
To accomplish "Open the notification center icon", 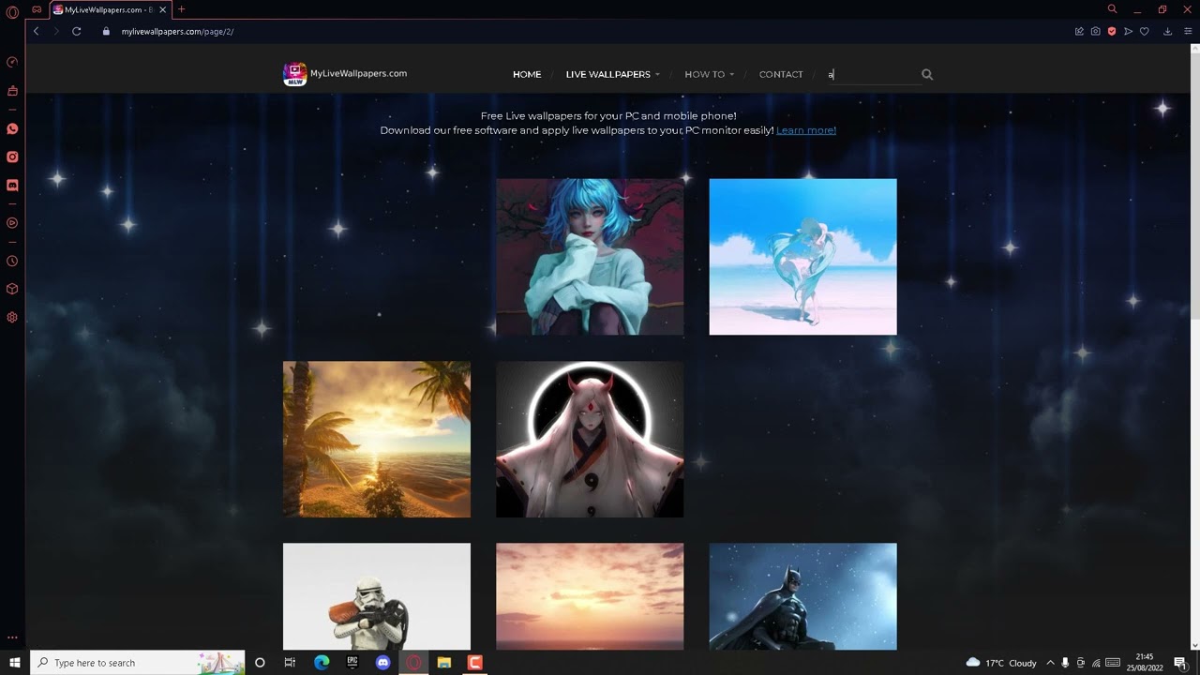I will pyautogui.click(x=1180, y=663).
